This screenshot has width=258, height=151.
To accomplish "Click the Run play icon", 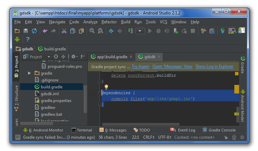I will click(x=150, y=31).
